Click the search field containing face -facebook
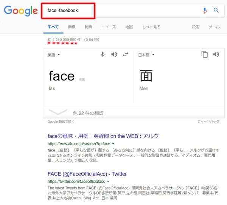Image resolution: width=227 pixels, height=205 pixels. (133, 11)
